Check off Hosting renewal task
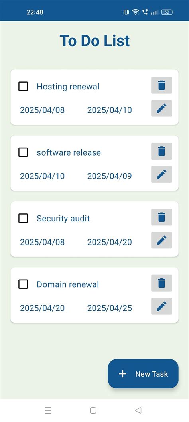Screen dimensions: 189x422 tap(23, 87)
